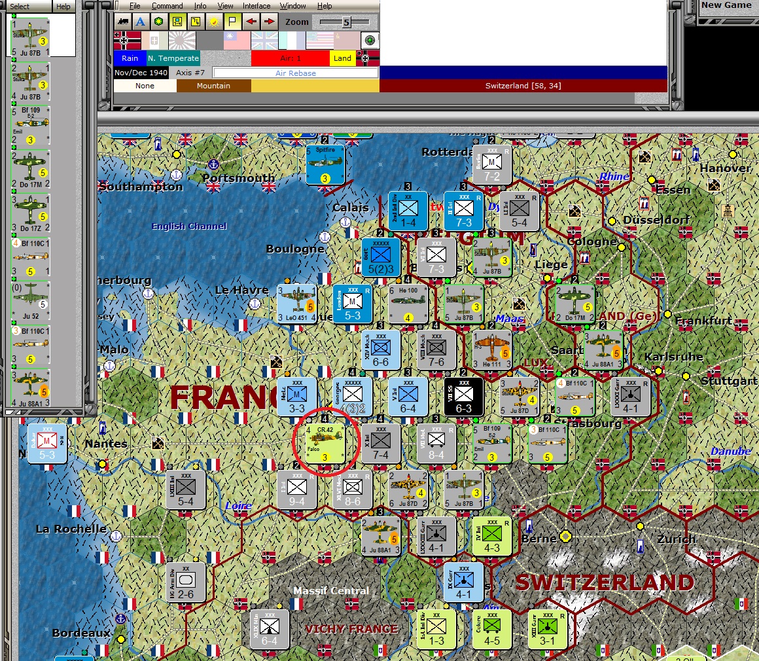759x661 pixels.
Task: Select the French tricolor flag
Action: click(x=292, y=41)
